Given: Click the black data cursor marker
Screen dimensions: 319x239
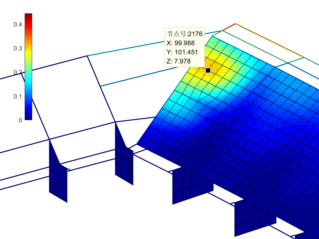Looking at the screenshot, I should click(x=208, y=71).
